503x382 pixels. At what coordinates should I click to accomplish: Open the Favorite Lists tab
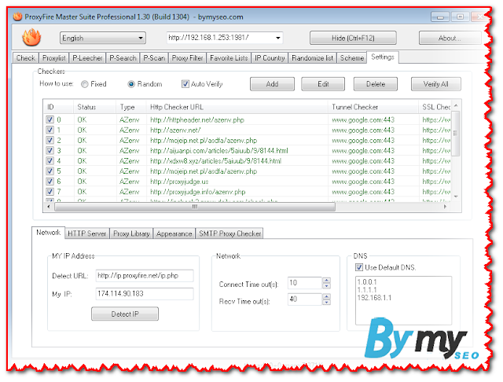click(229, 58)
